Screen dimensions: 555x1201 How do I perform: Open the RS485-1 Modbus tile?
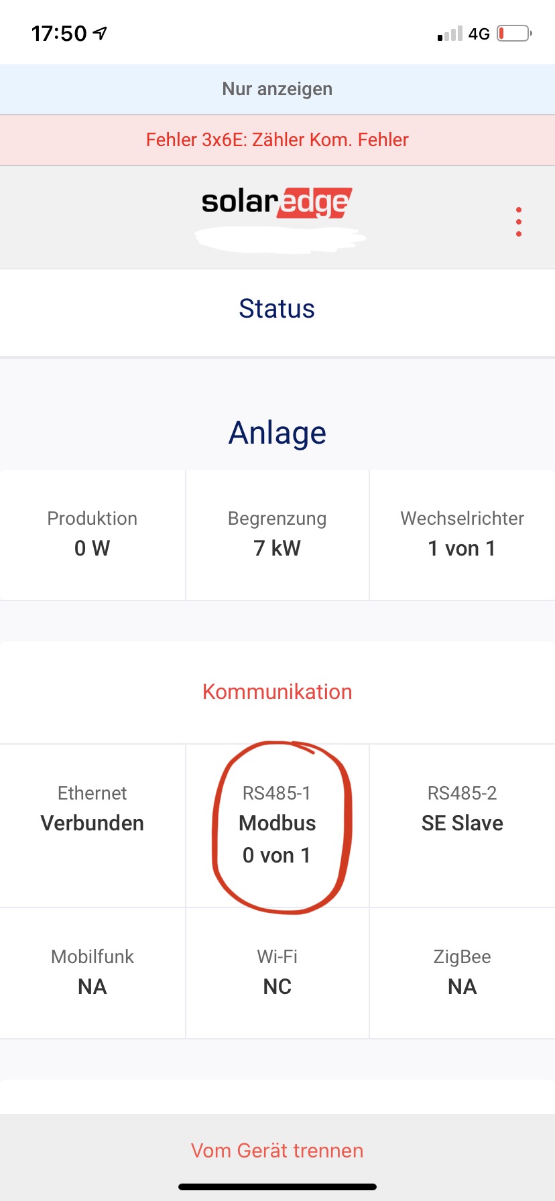click(x=277, y=824)
